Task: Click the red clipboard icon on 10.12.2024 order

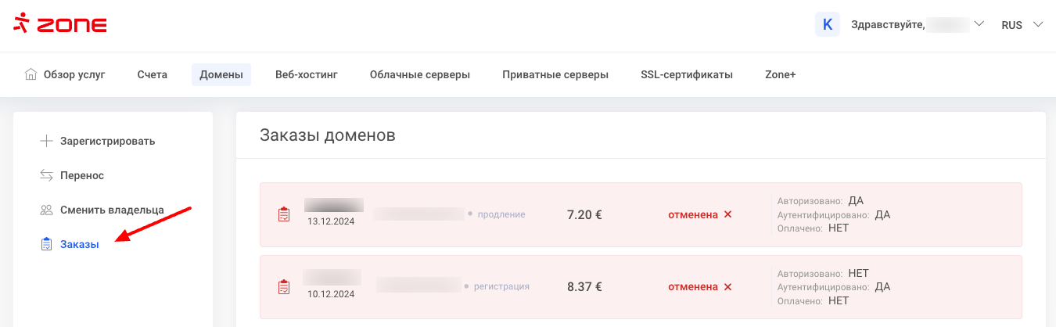Action: [x=284, y=287]
